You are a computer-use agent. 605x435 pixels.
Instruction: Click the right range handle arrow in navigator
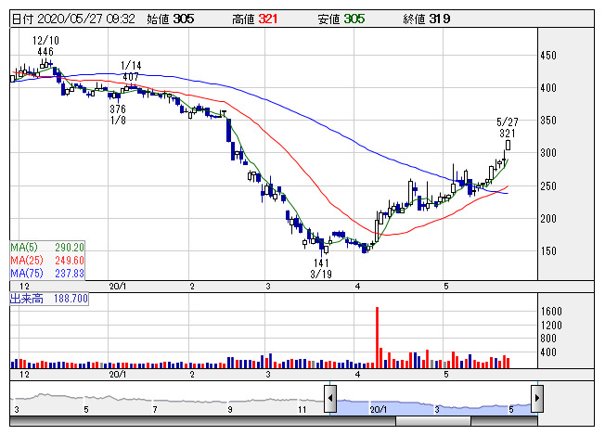tap(535, 399)
